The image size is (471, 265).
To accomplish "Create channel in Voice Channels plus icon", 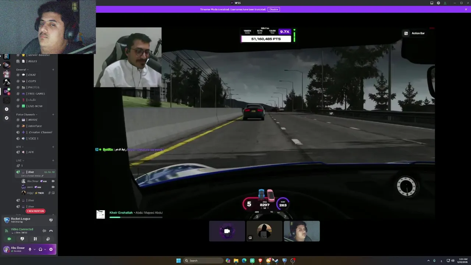I will pos(53,114).
